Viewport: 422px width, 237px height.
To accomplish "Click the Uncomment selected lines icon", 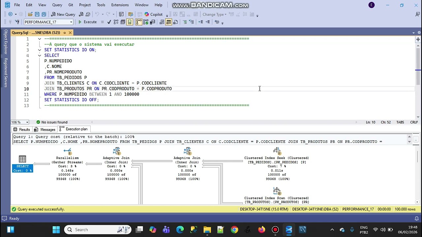I will click(x=192, y=22).
